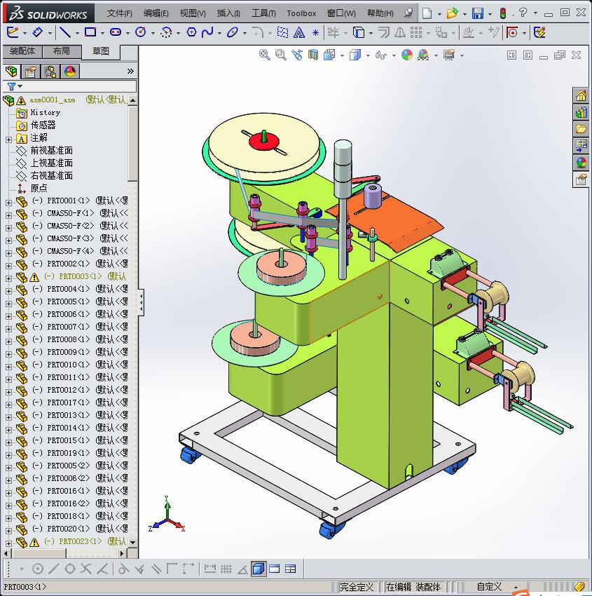Open the Design Library task pane icon
Viewport: 592px width, 596px height.
[x=581, y=112]
